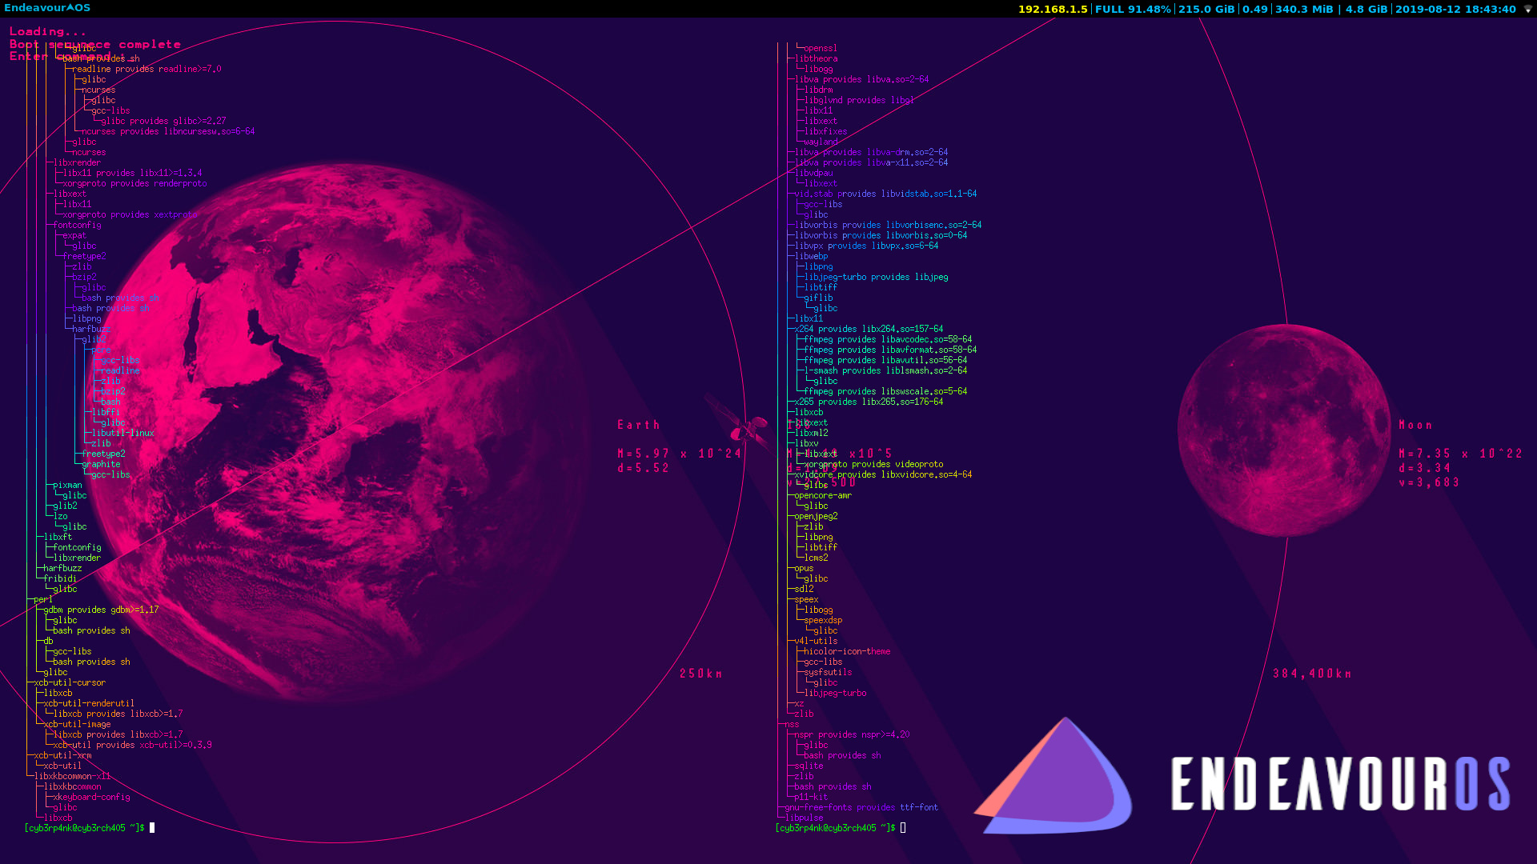Click 'sdl2' in right terminal
The height and width of the screenshot is (864, 1537).
804,589
